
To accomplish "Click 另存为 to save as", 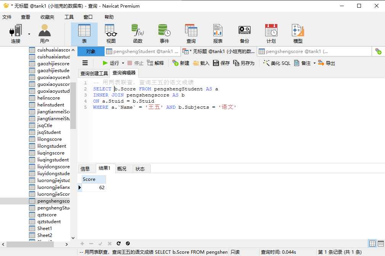I will tap(244, 63).
